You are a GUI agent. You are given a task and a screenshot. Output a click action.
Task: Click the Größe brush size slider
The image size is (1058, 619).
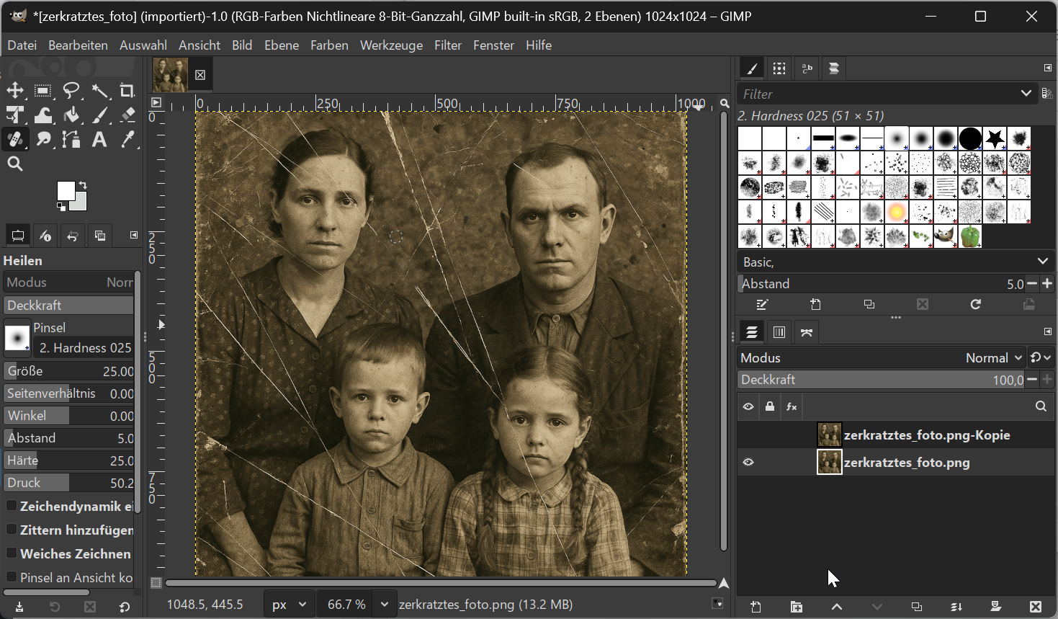pyautogui.click(x=69, y=371)
